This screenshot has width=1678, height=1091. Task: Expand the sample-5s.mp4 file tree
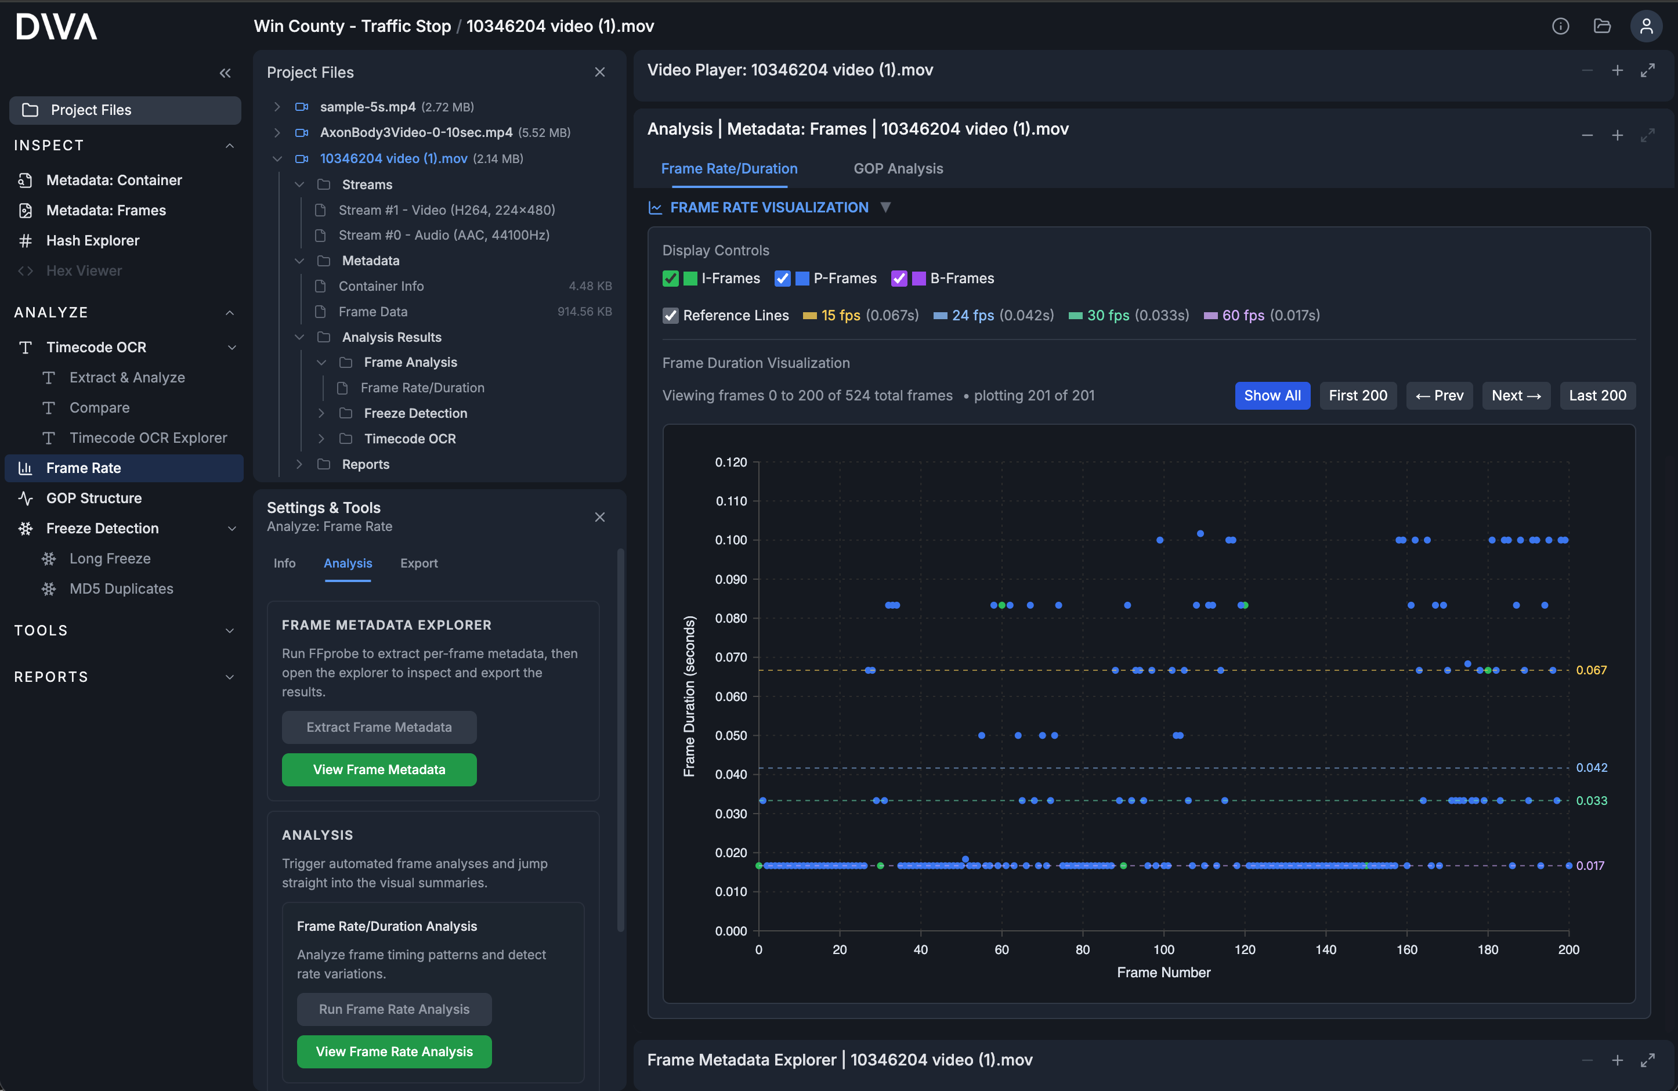277,107
